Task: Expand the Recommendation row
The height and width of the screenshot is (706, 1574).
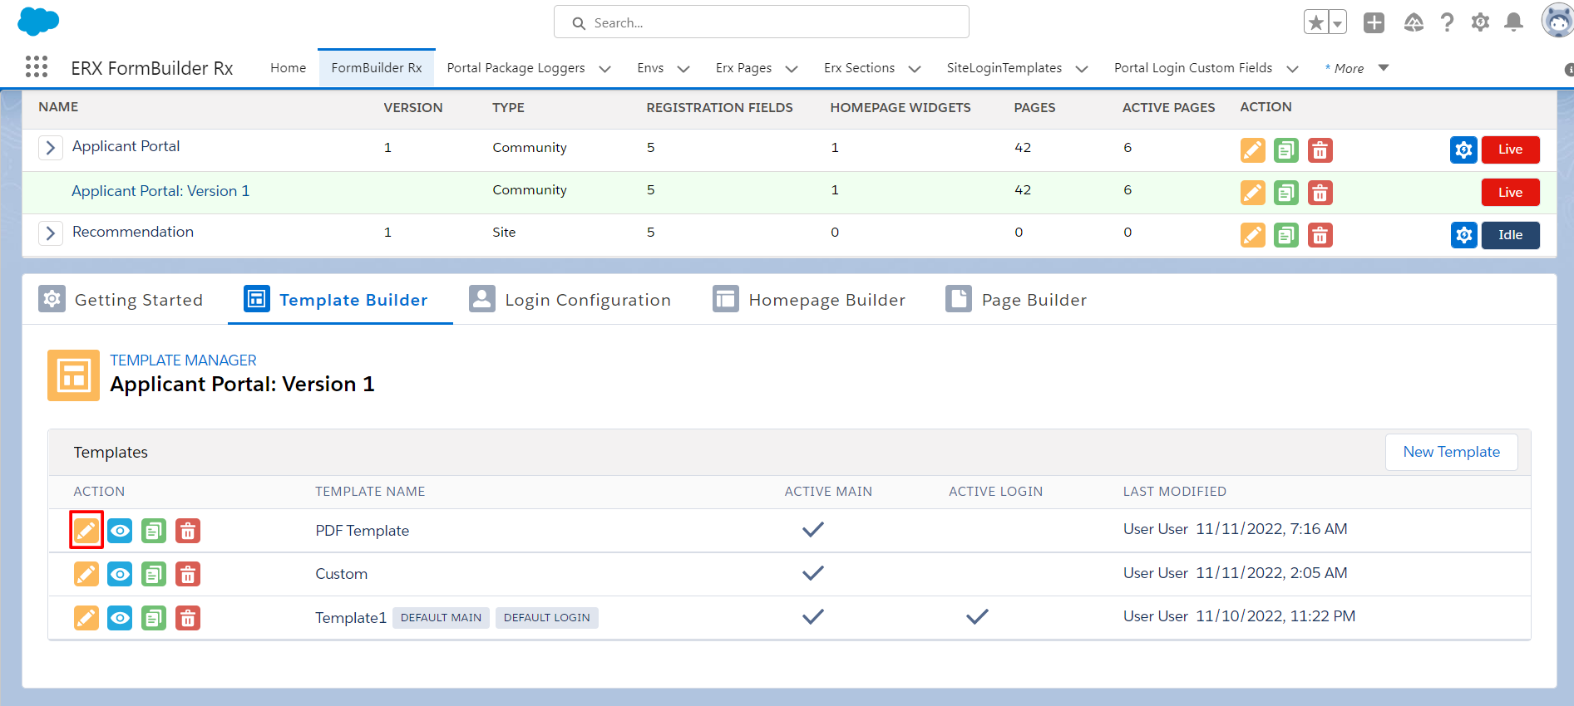Action: (x=51, y=233)
